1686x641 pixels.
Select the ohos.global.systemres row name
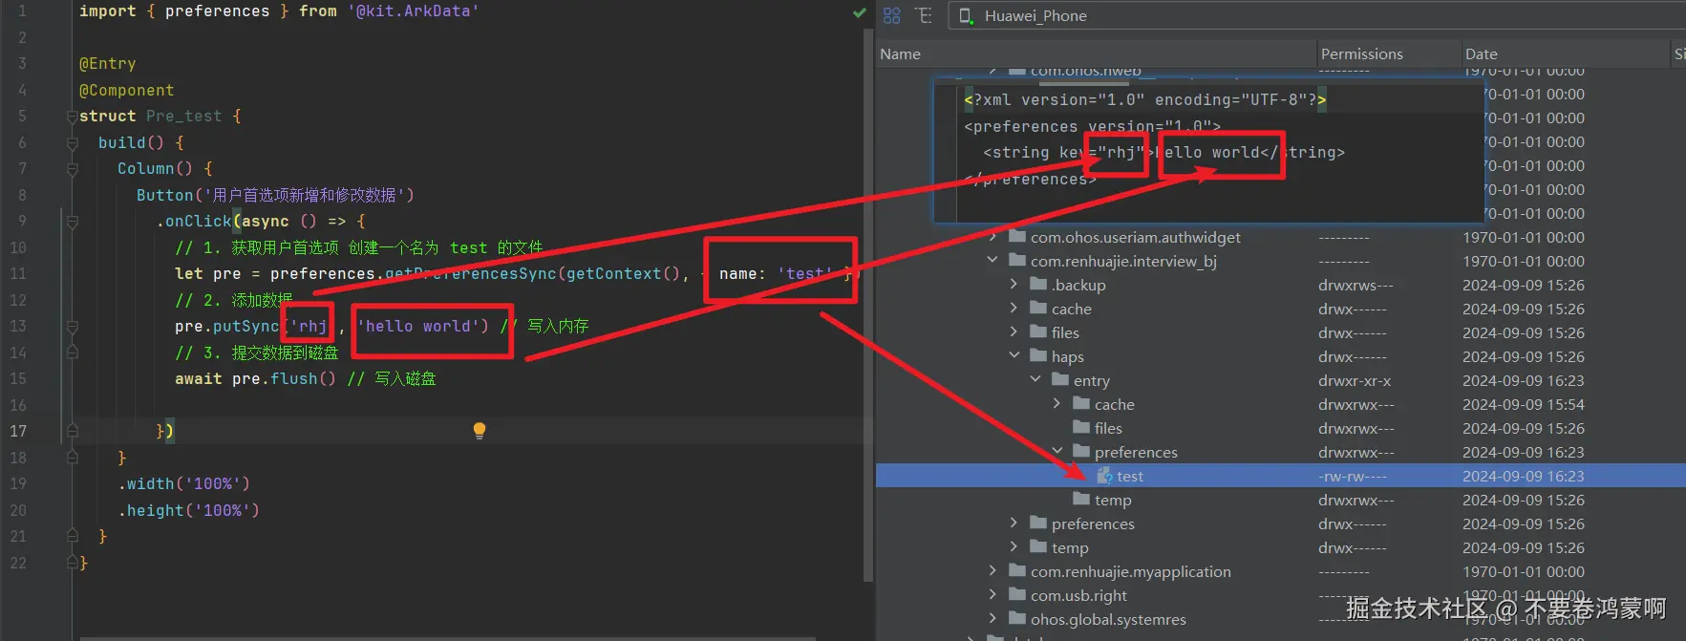point(1108,619)
